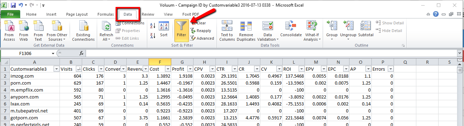Click Show Detail in Outline group
Image resolution: width=464 pixels, height=126 pixels.
[390, 23]
